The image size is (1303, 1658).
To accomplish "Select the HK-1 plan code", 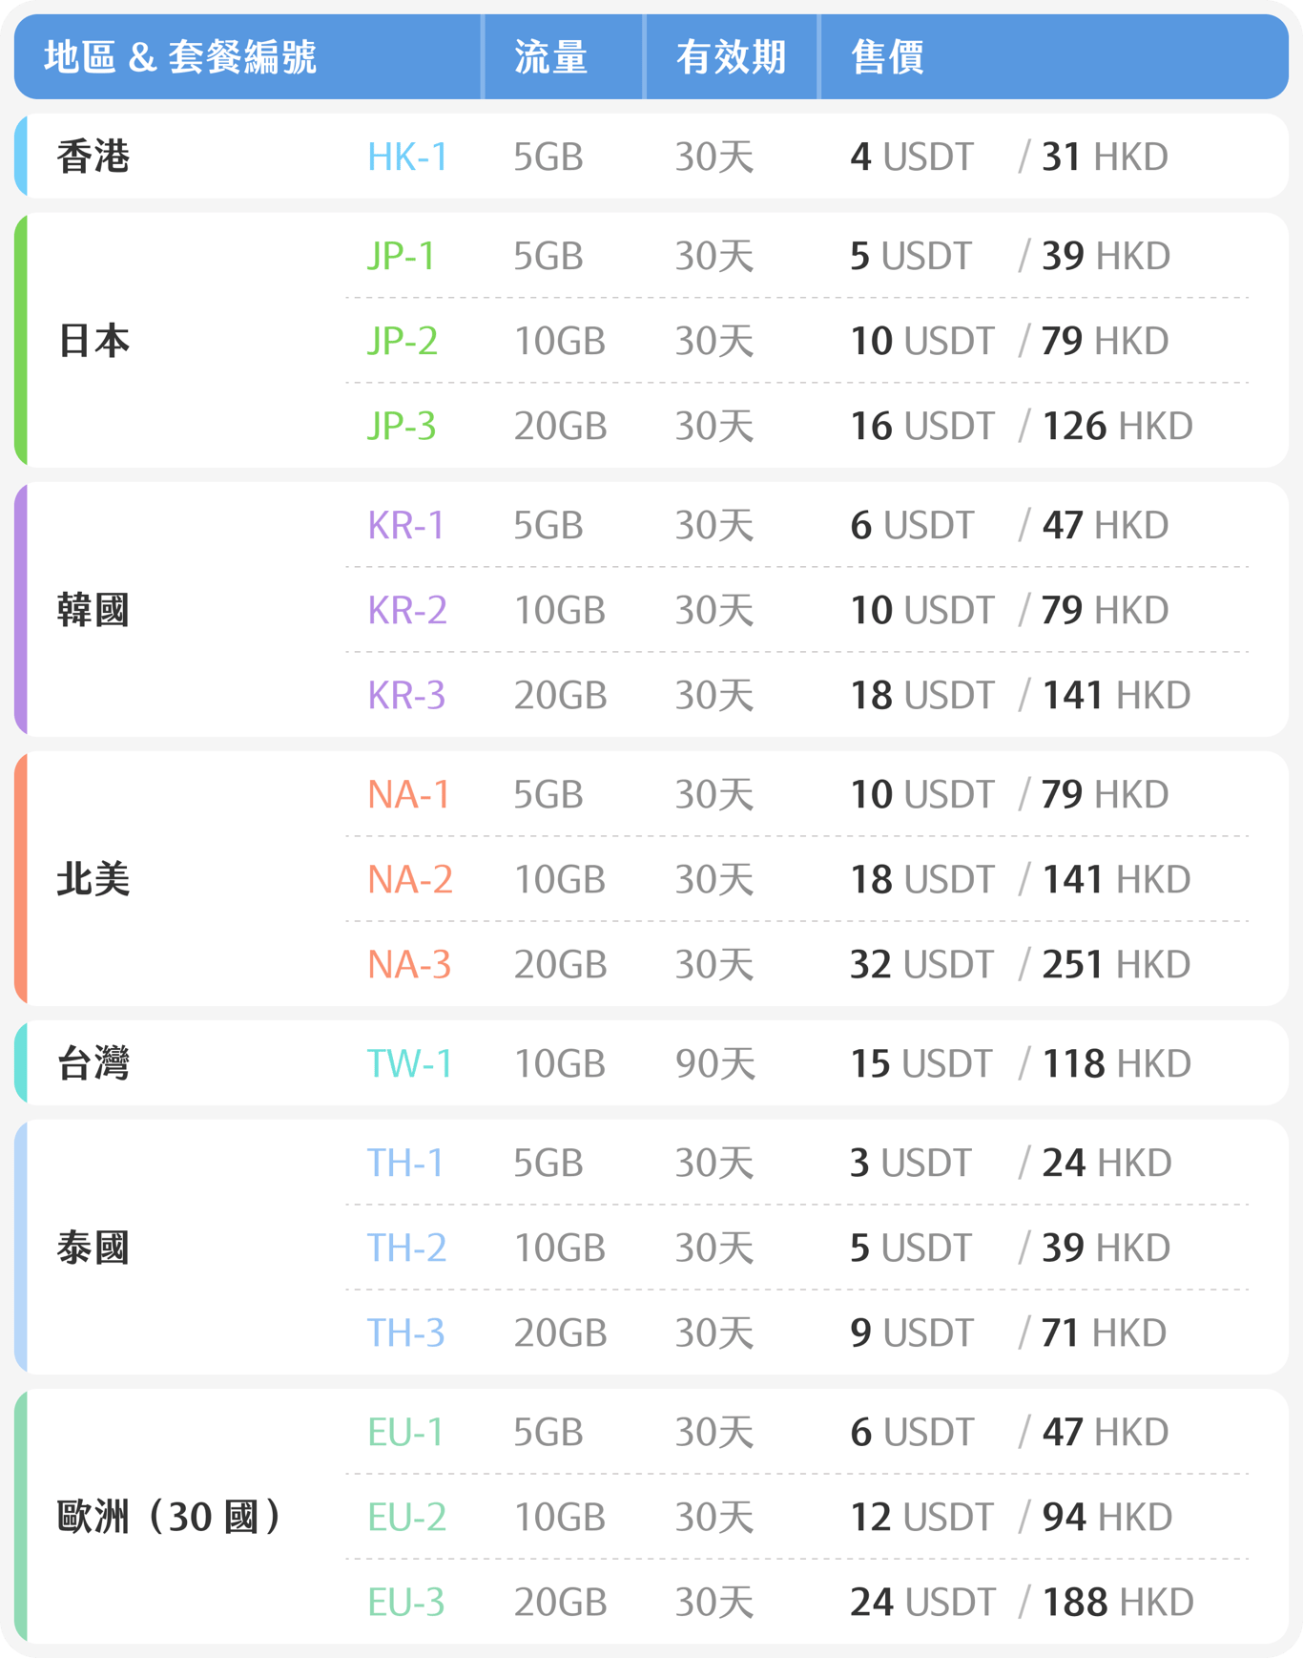I will 407,157.
